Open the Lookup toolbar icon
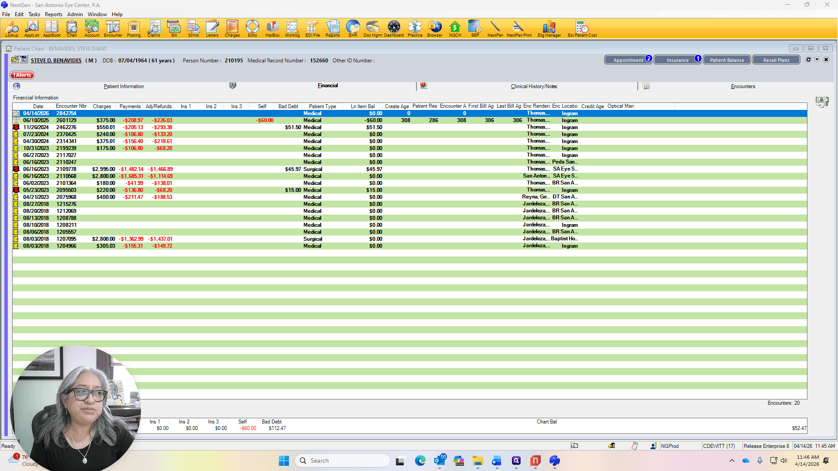This screenshot has height=471, width=838. point(12,28)
